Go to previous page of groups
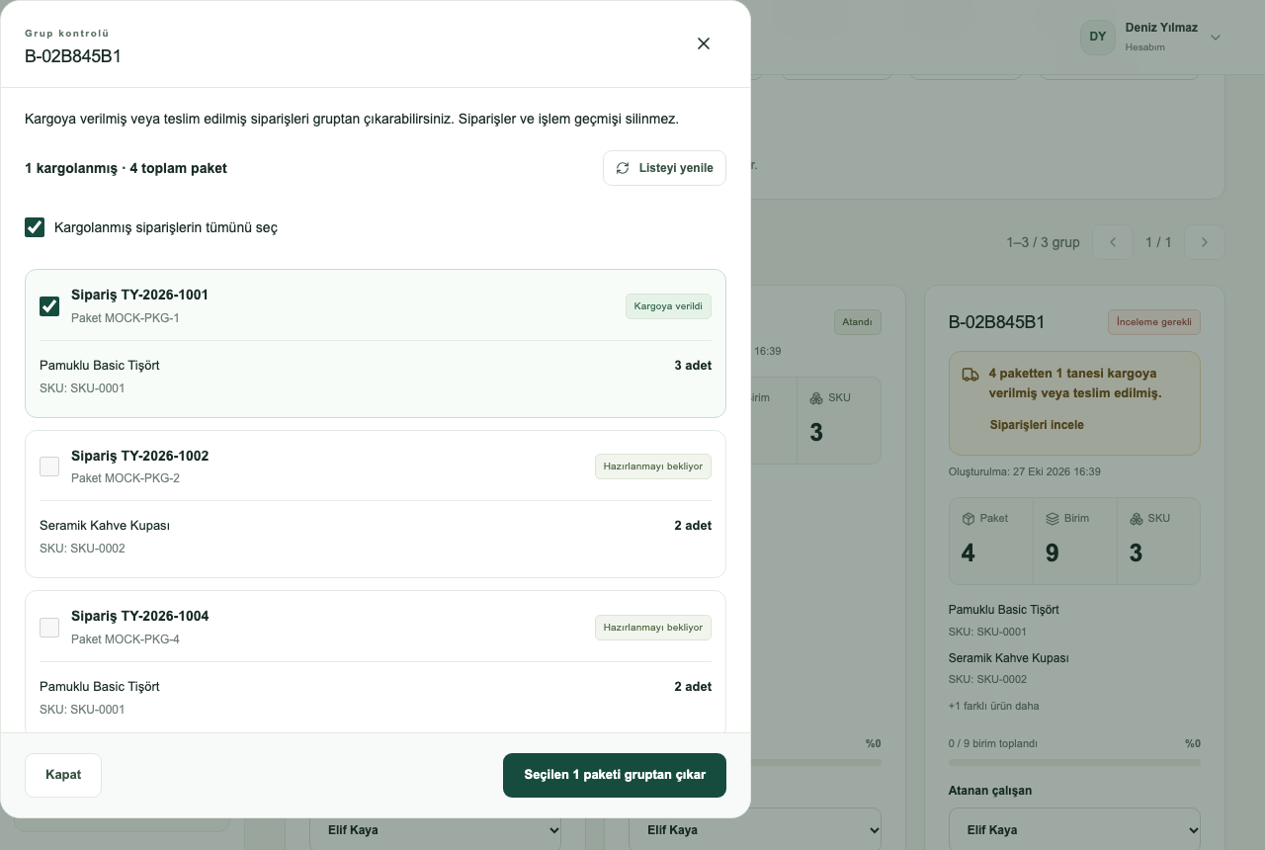The image size is (1265, 850). pyautogui.click(x=1114, y=242)
